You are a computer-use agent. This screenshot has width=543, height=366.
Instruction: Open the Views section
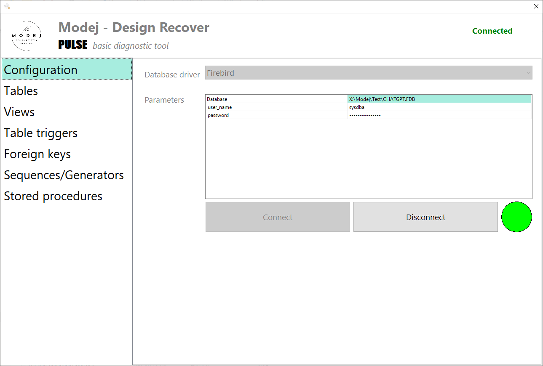67,112
